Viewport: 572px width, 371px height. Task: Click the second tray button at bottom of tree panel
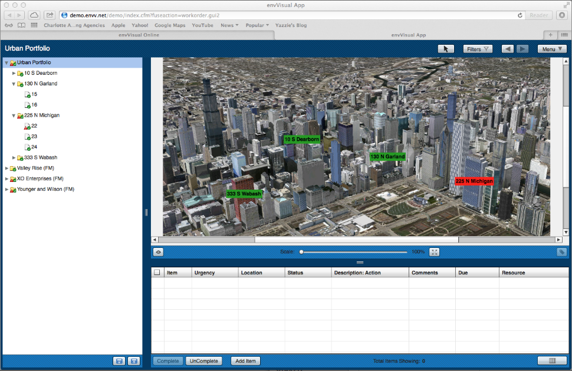pyautogui.click(x=134, y=361)
